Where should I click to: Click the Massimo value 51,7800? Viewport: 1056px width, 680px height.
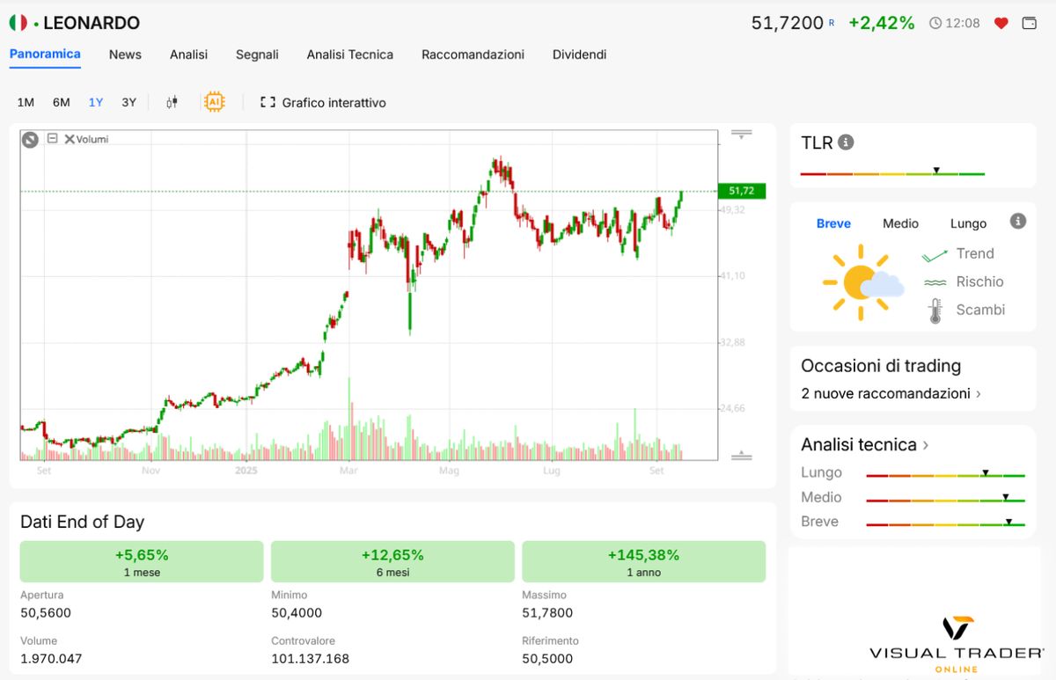(547, 612)
